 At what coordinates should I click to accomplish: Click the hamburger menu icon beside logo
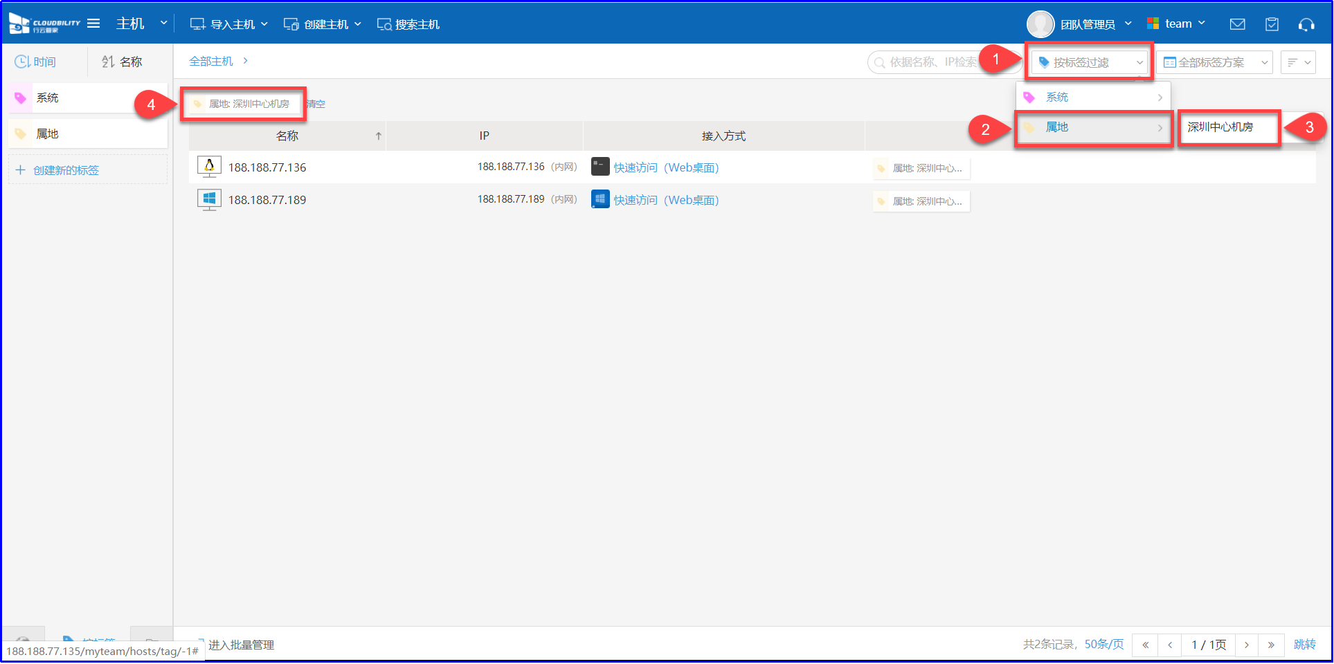(93, 24)
